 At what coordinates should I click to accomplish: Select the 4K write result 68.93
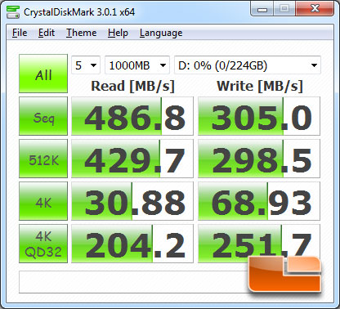click(259, 201)
